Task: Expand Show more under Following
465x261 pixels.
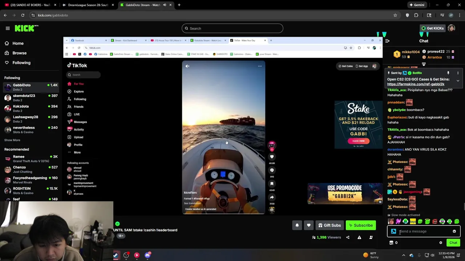Action: click(12, 140)
